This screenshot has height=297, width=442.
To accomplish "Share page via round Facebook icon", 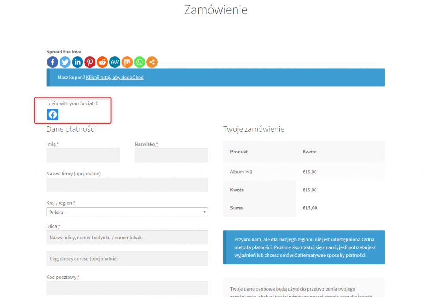I will (53, 62).
